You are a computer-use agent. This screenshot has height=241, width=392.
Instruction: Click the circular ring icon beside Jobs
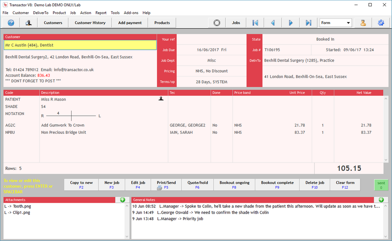point(217,23)
